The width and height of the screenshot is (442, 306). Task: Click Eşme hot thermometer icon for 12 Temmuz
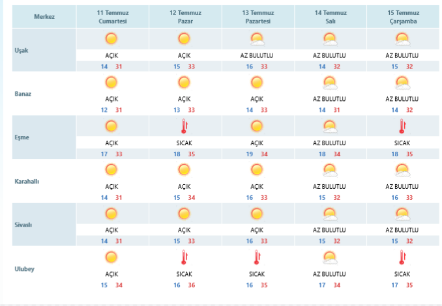[184, 126]
